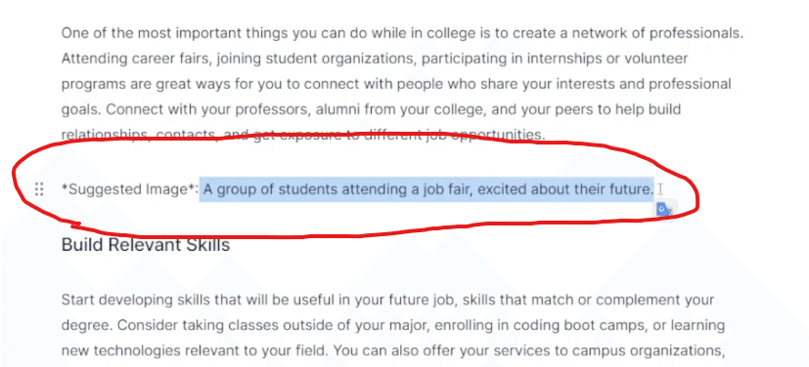Click the 'Build Relevant Skills' heading

[146, 244]
